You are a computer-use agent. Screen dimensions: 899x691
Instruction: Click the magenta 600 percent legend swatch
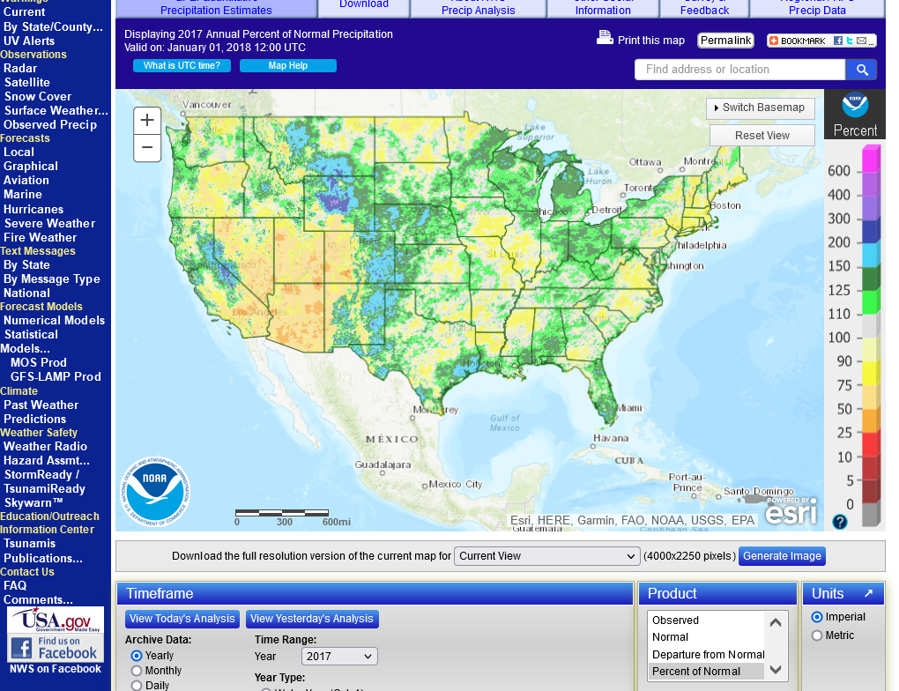pos(871,159)
